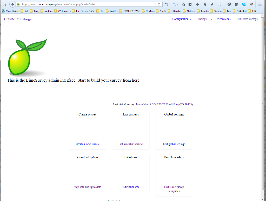
Task: Click the 10 active surveys link
Action: (248, 19)
